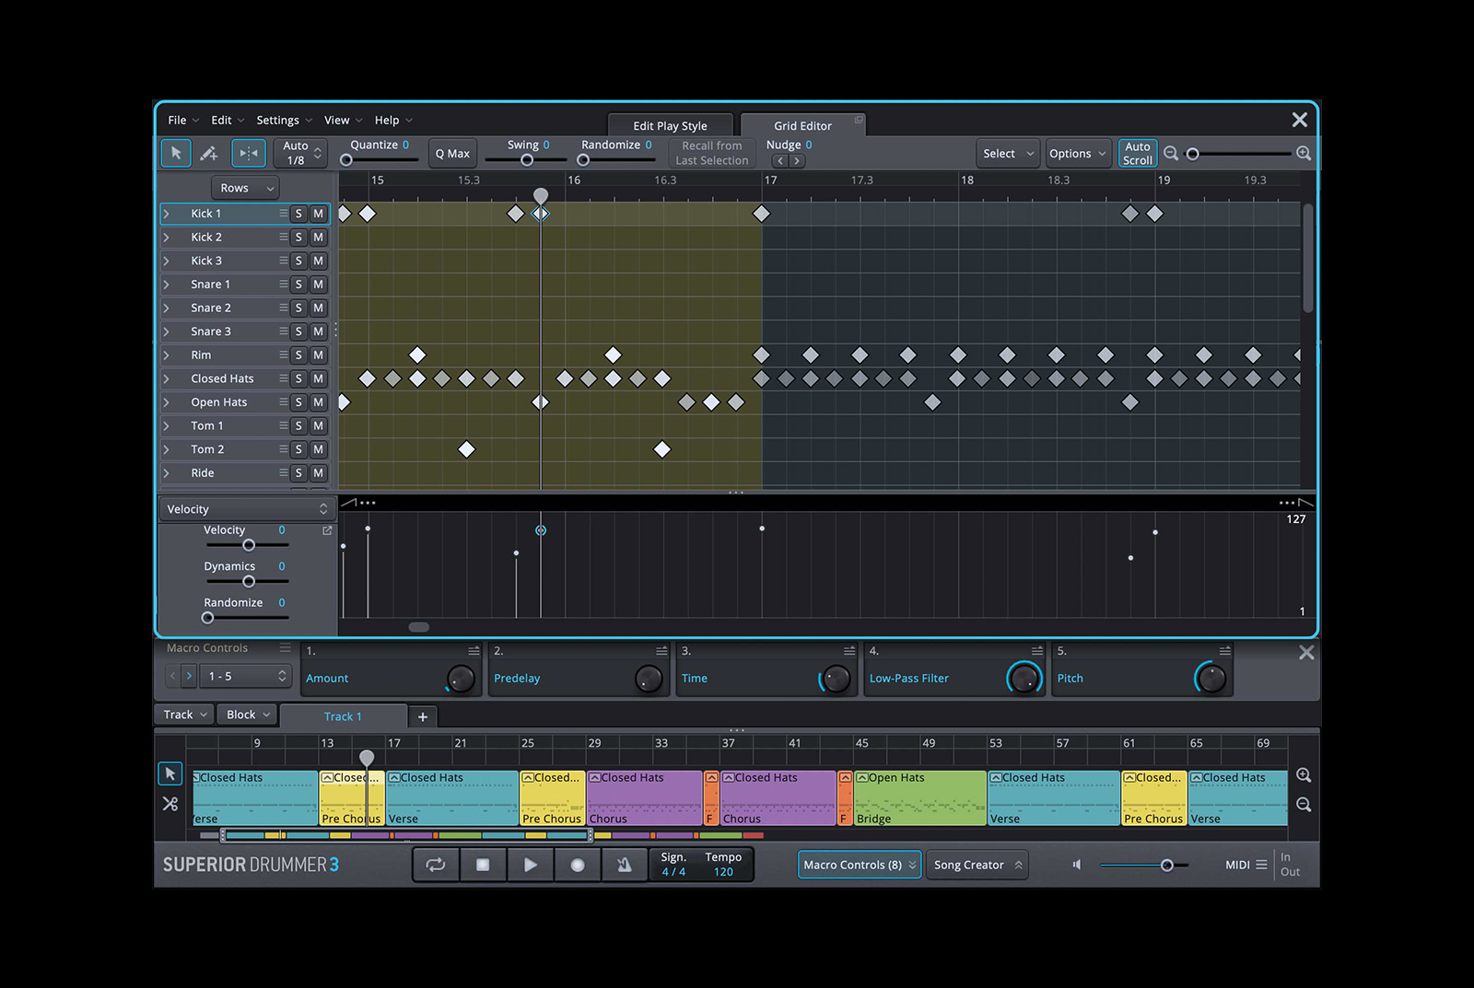This screenshot has height=988, width=1474.
Task: Click the metronome icon in transport bar
Action: pos(625,865)
